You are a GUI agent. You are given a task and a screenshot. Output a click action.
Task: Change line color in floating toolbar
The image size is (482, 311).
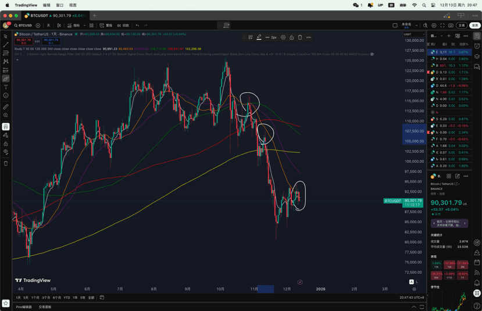tap(259, 37)
